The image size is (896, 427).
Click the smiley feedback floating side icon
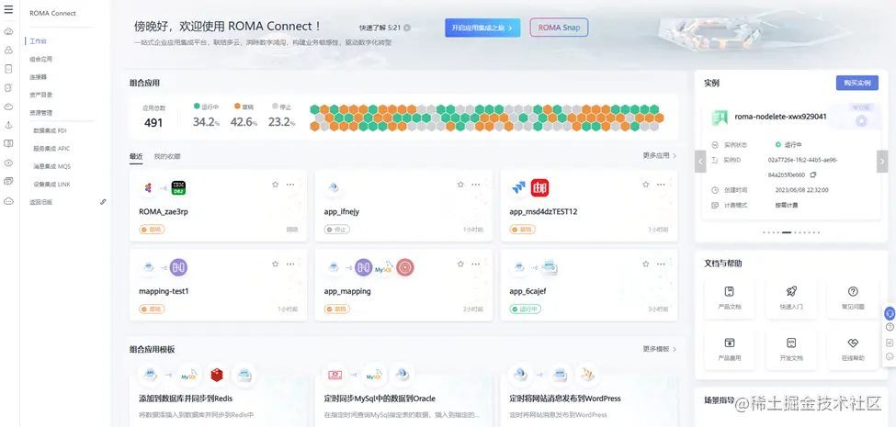point(890,357)
